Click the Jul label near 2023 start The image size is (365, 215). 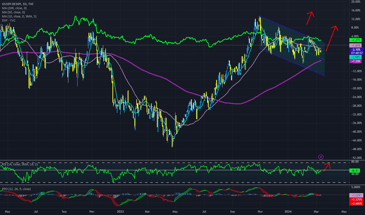[204, 211]
